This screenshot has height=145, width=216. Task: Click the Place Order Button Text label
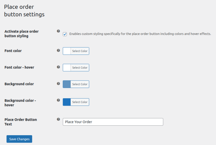21,122
